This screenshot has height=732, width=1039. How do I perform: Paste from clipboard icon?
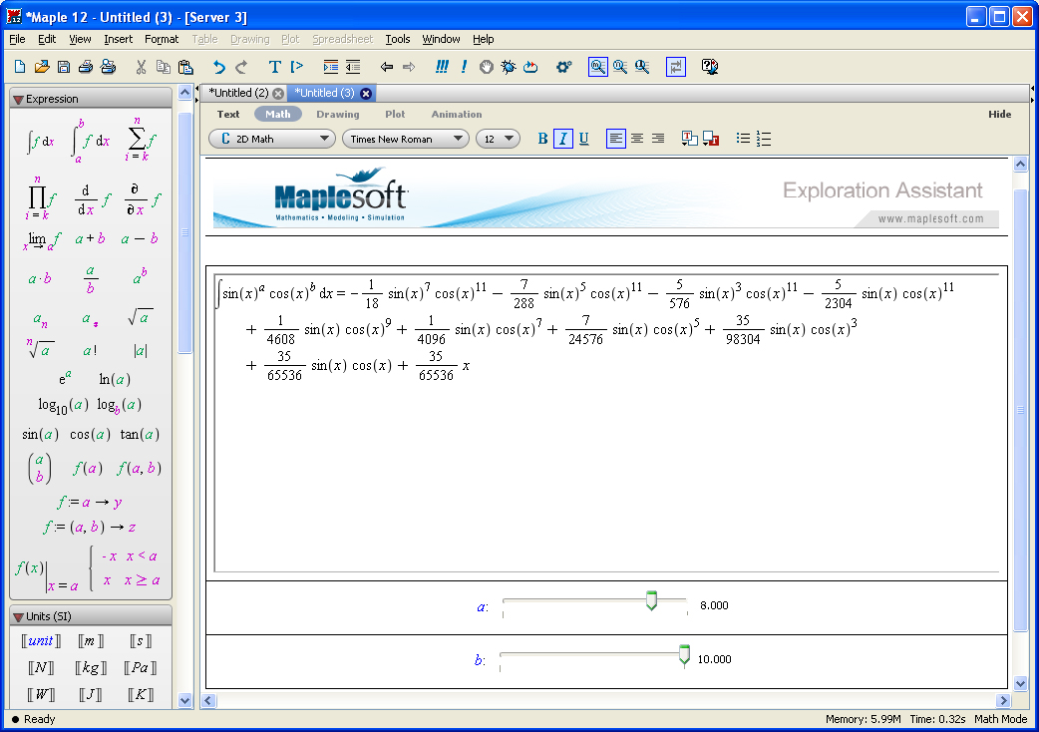(x=185, y=66)
